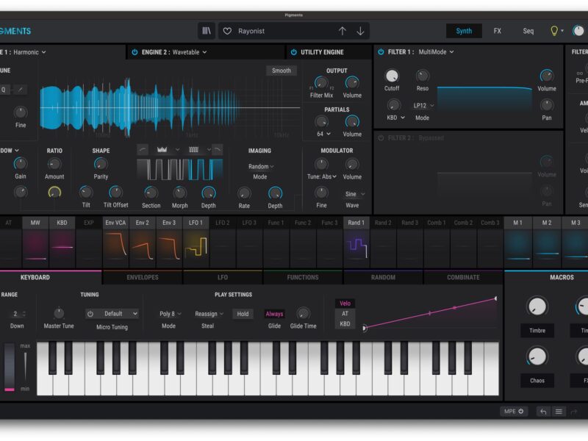Viewport: 588px width, 441px height.
Task: Click the Smooth button
Action: tap(282, 71)
